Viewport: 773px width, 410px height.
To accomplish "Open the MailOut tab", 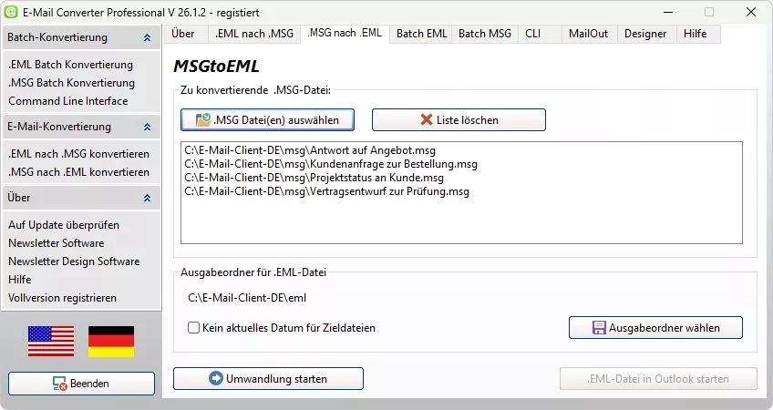I will 589,34.
